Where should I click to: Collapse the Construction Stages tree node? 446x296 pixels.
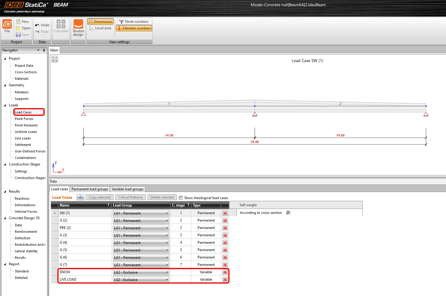(x=5, y=164)
